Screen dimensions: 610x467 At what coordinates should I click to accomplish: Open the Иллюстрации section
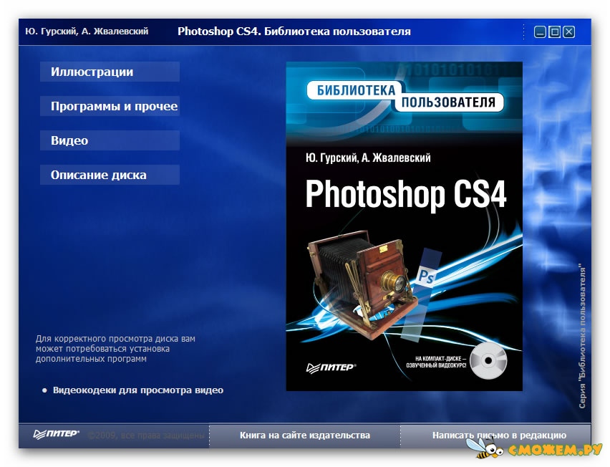pyautogui.click(x=110, y=72)
